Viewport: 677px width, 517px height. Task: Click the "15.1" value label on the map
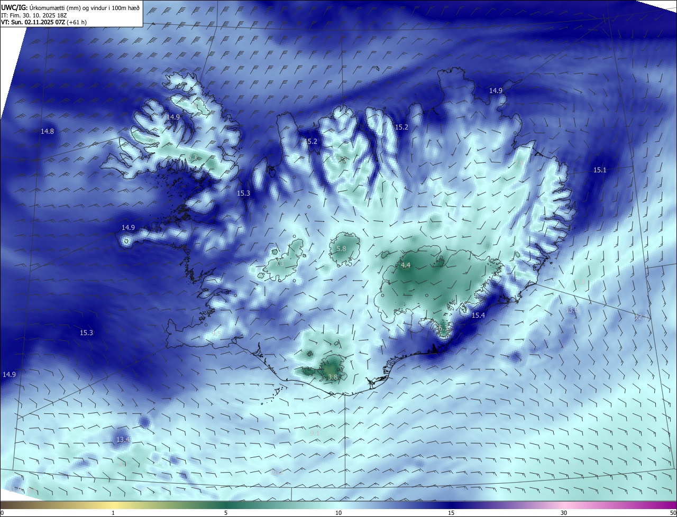click(x=599, y=170)
